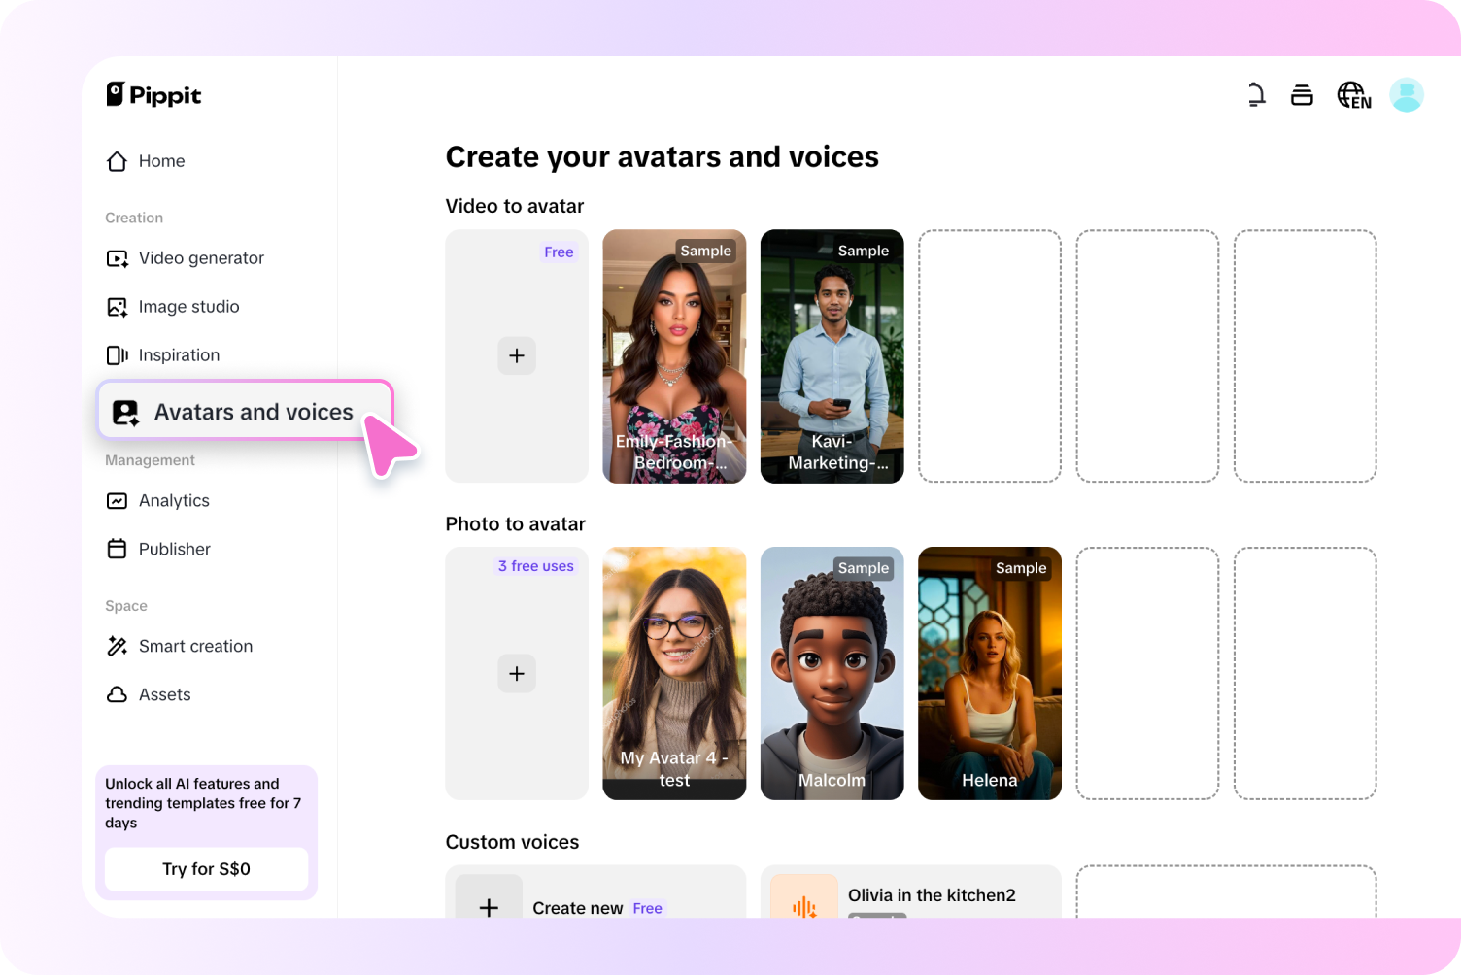Click the Try for S$0 button
Screen dimensions: 1461x975
pyautogui.click(x=205, y=868)
